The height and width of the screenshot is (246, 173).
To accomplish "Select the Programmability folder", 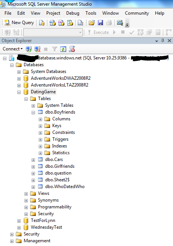I will point(55,207).
